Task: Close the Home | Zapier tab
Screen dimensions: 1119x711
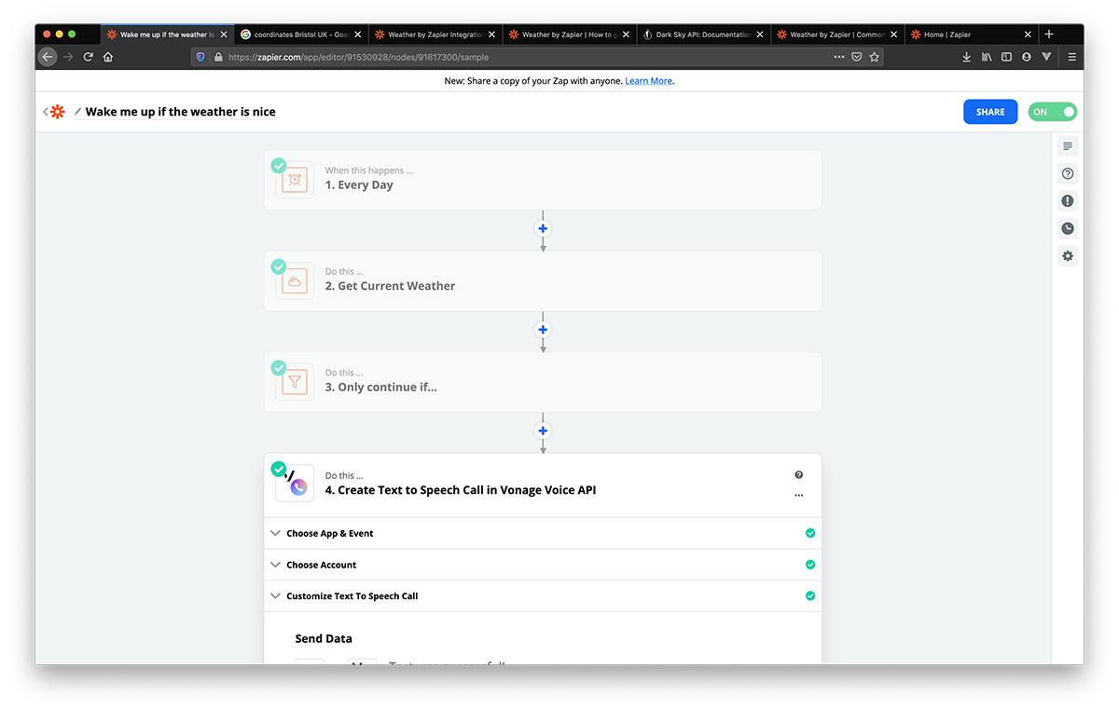Action: [1028, 34]
